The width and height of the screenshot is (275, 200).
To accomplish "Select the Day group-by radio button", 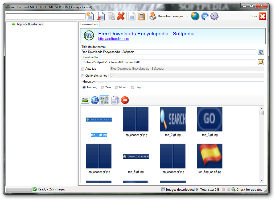I will point(133,87).
